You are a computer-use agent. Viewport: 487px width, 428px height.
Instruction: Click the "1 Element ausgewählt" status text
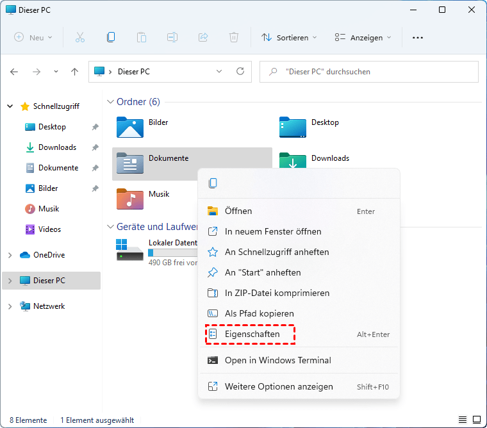(97, 420)
